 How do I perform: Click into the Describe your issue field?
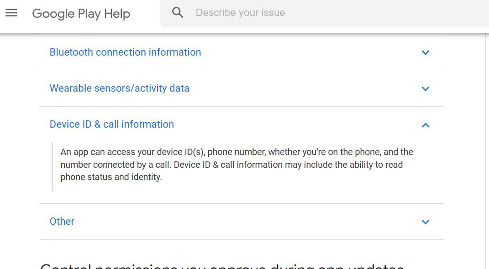(x=274, y=12)
